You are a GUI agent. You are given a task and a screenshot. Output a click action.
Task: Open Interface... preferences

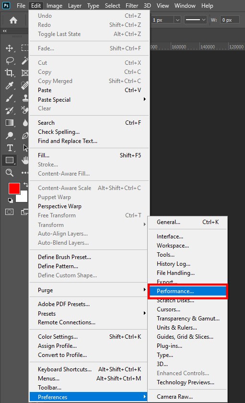(x=188, y=237)
